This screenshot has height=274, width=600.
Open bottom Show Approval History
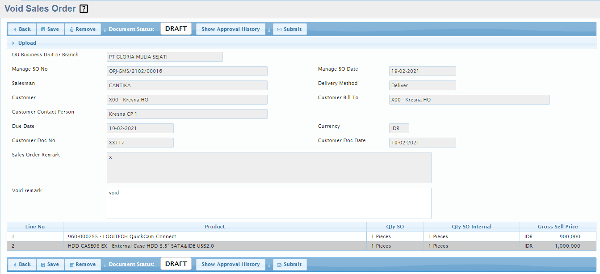[x=231, y=264]
